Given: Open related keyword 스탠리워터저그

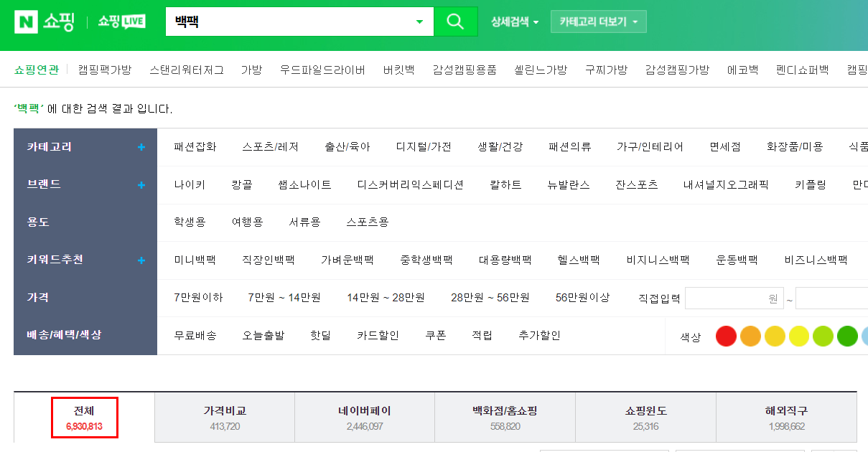Looking at the screenshot, I should point(187,70).
